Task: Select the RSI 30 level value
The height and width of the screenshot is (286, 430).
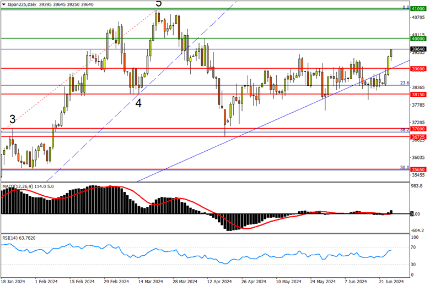Action: point(413,265)
